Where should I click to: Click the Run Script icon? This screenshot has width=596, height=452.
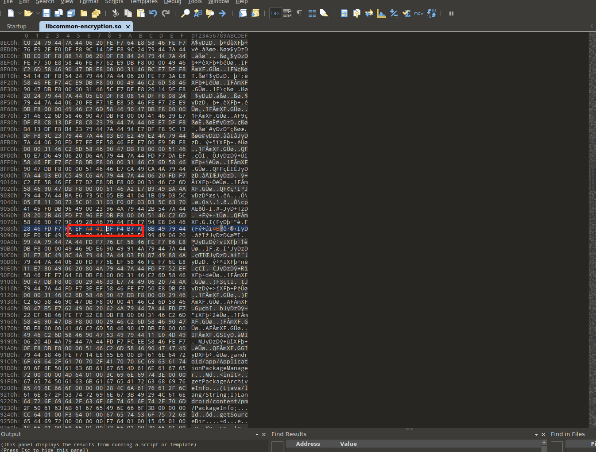click(243, 13)
